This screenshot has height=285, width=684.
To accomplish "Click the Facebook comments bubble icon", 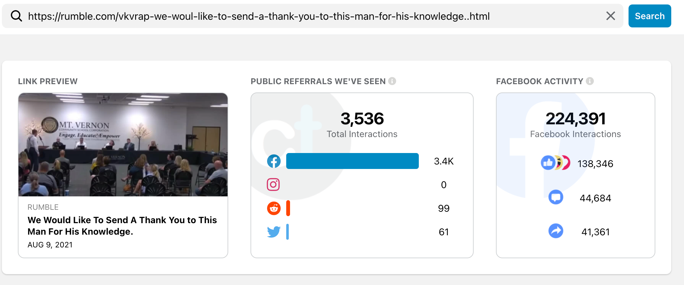I will [556, 197].
